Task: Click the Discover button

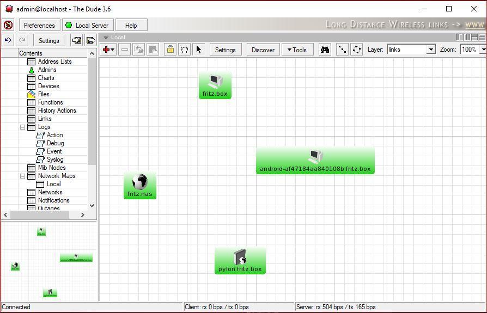Action: click(x=263, y=50)
